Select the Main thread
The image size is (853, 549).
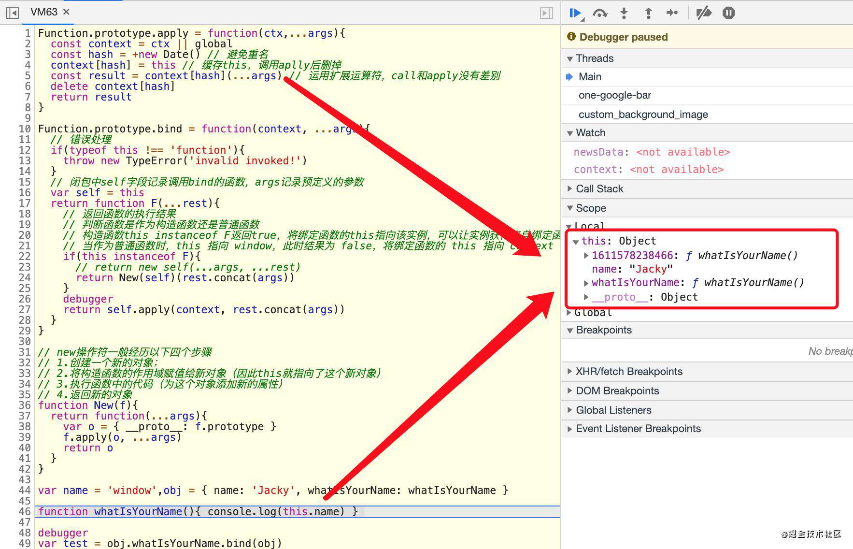coord(707,77)
